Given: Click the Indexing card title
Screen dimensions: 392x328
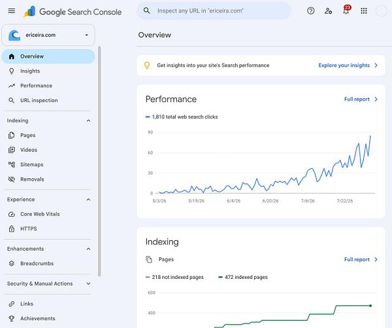Looking at the screenshot, I should pos(162,242).
